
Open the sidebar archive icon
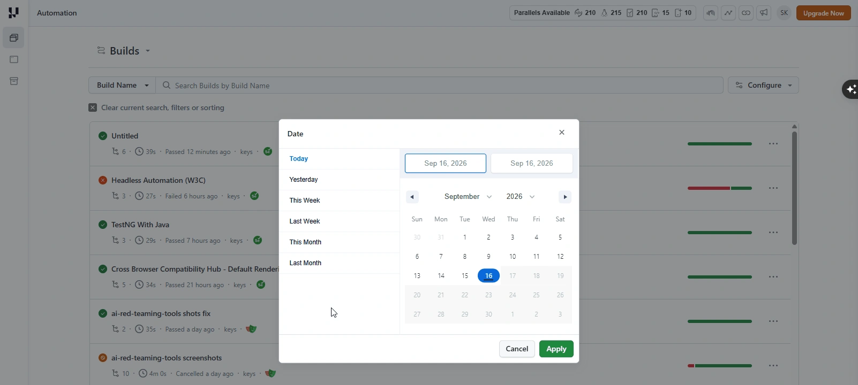(14, 81)
